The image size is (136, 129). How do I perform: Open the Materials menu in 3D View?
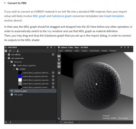(x=69, y=51)
